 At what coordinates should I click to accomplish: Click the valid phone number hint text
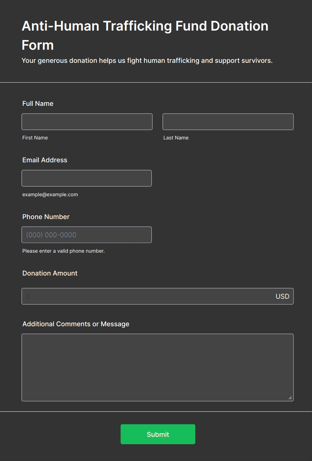[64, 251]
